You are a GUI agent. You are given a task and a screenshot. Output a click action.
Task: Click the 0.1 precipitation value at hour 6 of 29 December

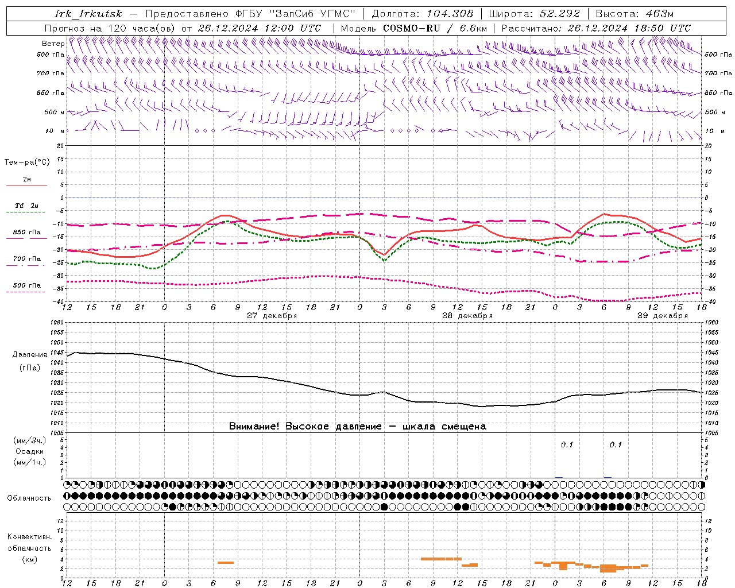pyautogui.click(x=616, y=444)
